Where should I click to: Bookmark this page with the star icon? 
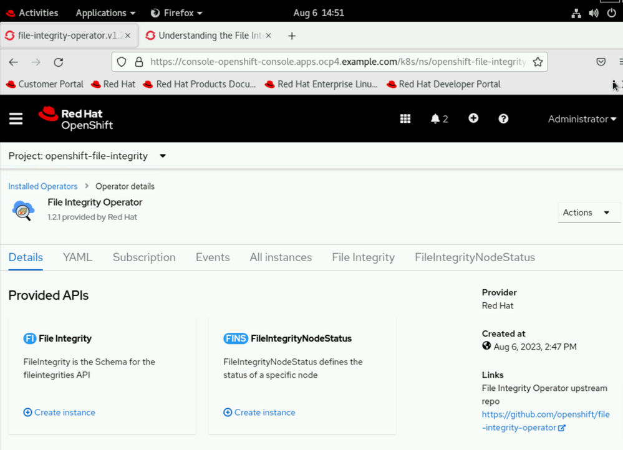[x=538, y=62]
